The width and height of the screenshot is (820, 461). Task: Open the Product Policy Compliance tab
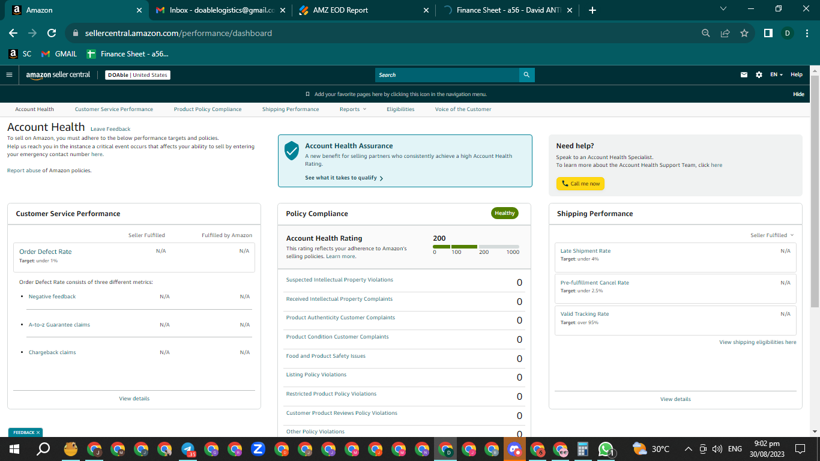[208, 109]
